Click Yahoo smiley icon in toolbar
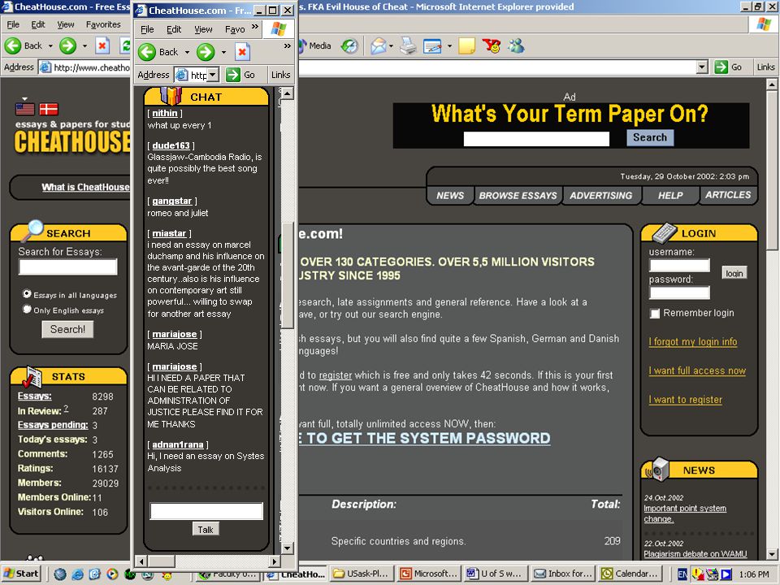Image resolution: width=780 pixels, height=585 pixels. point(492,46)
